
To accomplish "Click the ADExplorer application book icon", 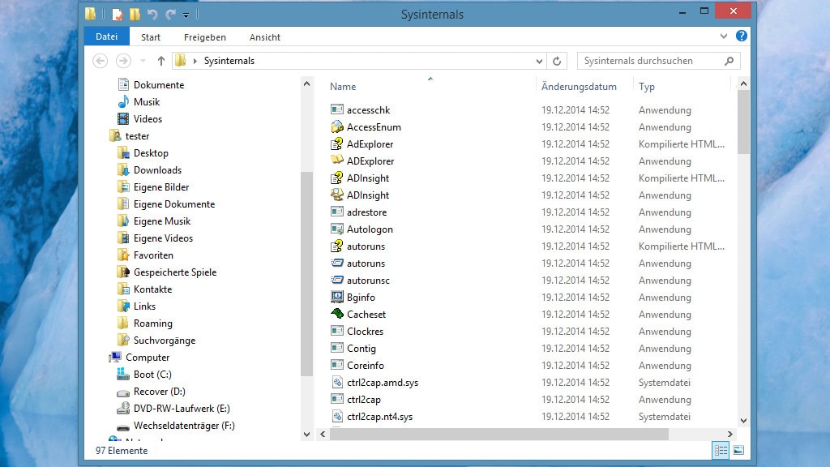I will [336, 161].
